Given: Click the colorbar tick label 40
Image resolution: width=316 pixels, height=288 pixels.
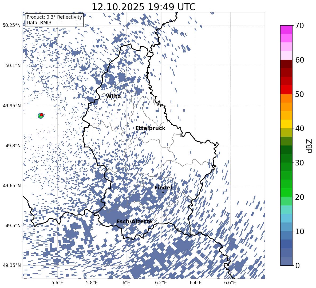Looking at the screenshot, I should coord(299,128).
